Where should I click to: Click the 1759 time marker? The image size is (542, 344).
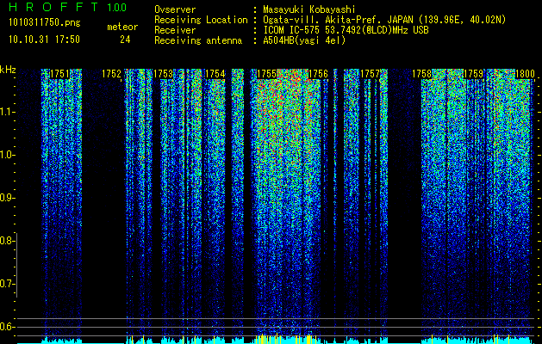[x=473, y=74]
